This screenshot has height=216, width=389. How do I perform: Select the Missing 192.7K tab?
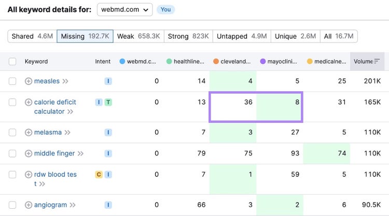(x=85, y=36)
